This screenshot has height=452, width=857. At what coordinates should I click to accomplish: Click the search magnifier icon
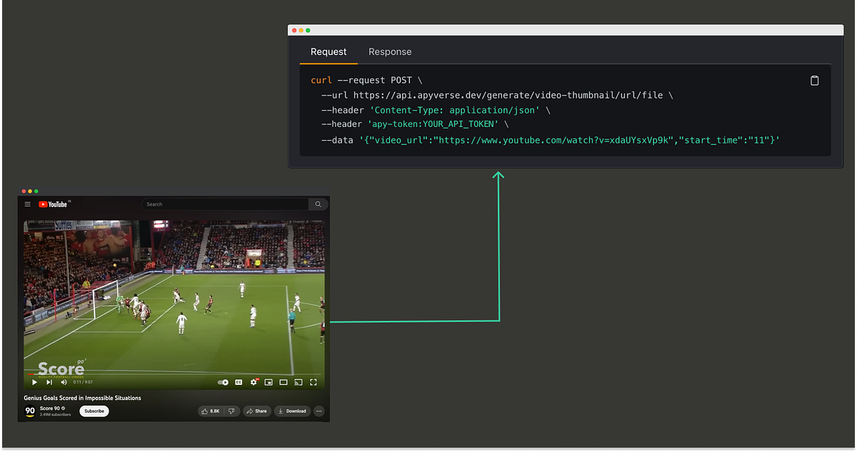coord(317,204)
